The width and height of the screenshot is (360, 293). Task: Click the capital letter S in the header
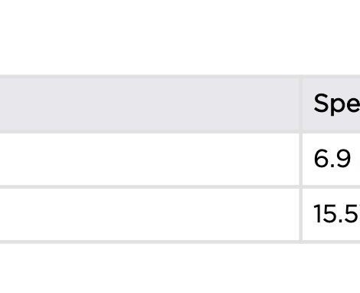click(321, 103)
